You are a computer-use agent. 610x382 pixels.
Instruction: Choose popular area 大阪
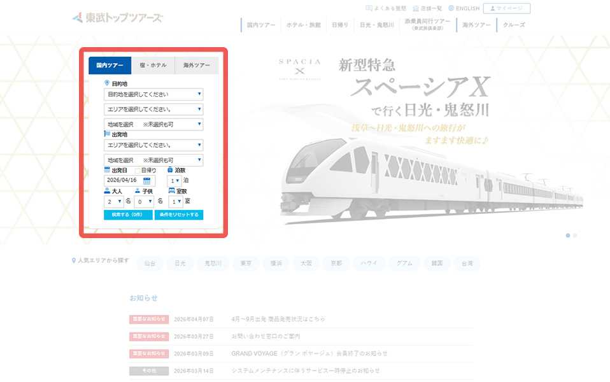click(x=306, y=264)
